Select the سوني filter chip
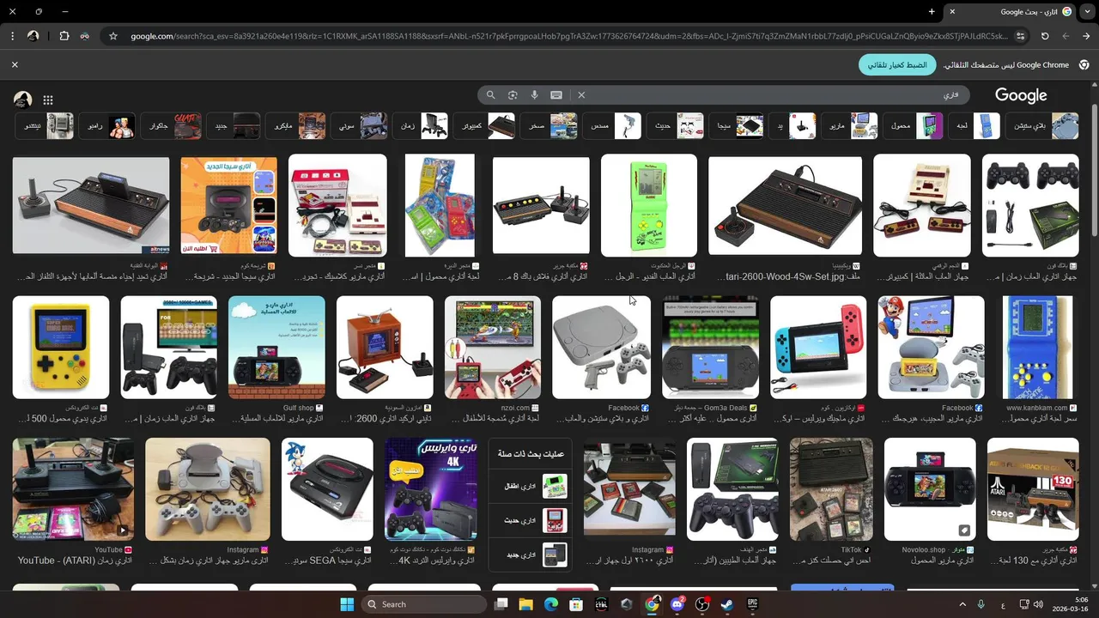Screen dimensions: 1099x618 359,126
